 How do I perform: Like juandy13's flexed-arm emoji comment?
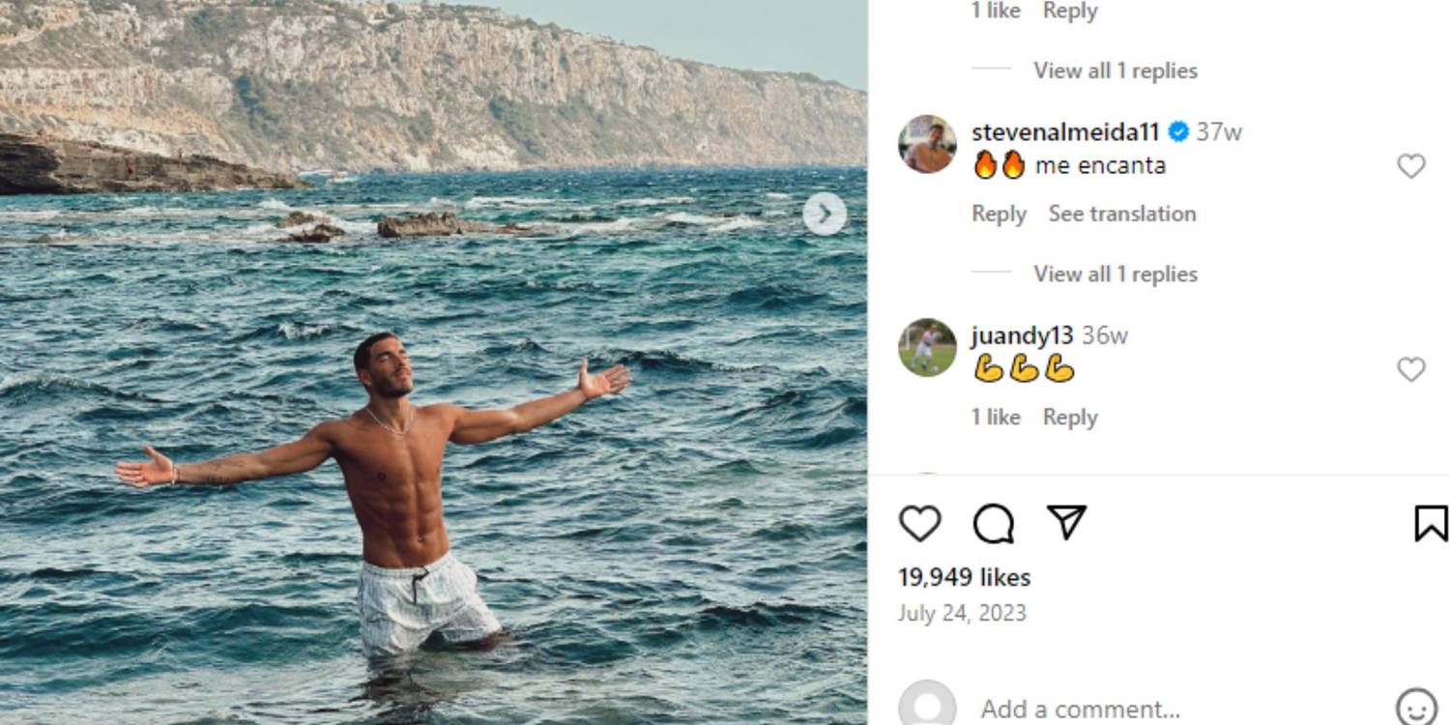1410,369
